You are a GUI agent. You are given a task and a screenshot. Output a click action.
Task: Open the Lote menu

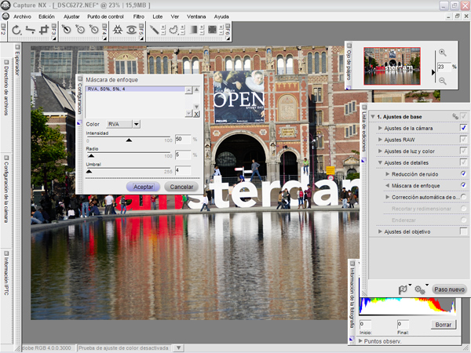point(158,16)
